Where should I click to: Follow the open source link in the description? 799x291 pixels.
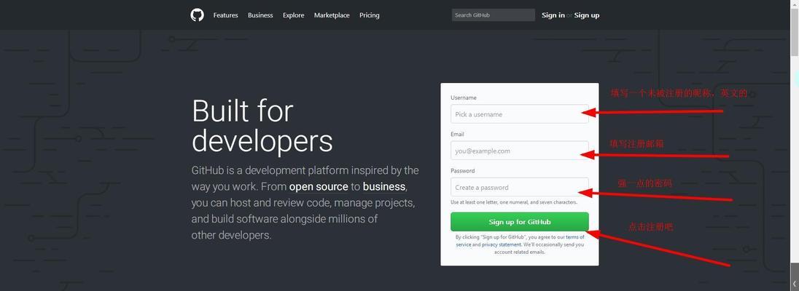(319, 187)
